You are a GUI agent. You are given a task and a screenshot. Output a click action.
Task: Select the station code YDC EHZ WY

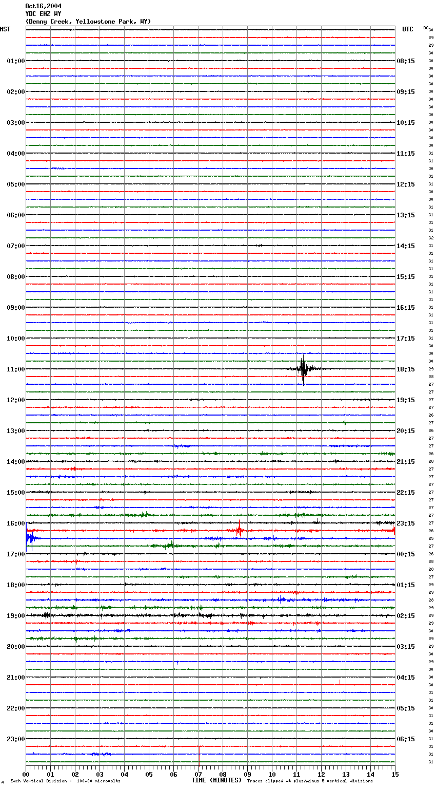pos(43,14)
